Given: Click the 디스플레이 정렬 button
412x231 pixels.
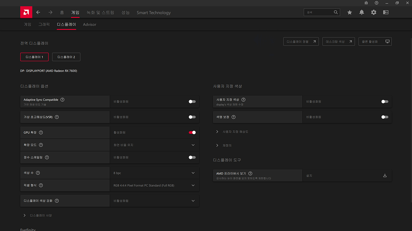Looking at the screenshot, I should pos(301,42).
